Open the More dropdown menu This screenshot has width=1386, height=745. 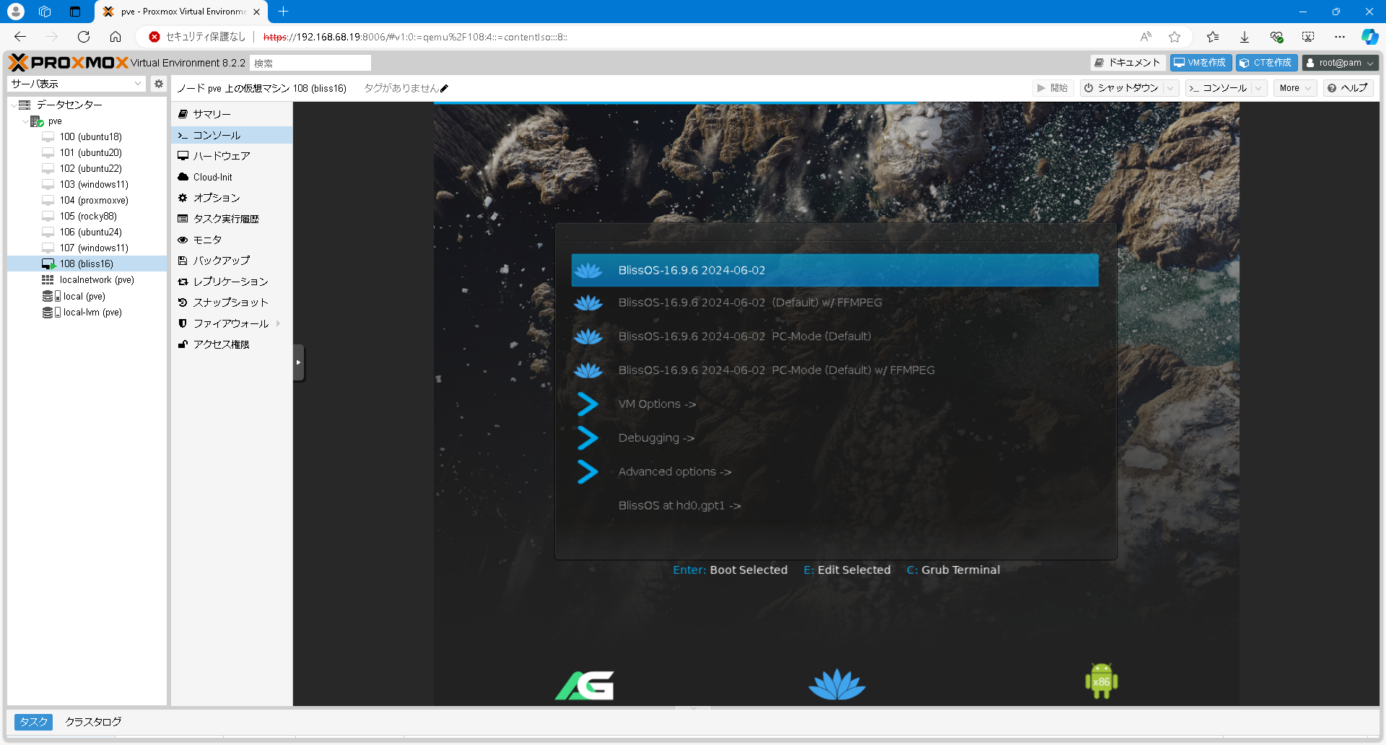coord(1295,88)
